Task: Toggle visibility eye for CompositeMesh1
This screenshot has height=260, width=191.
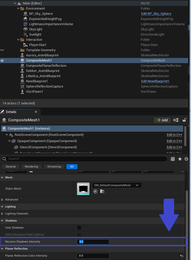Action: tap(2, 61)
